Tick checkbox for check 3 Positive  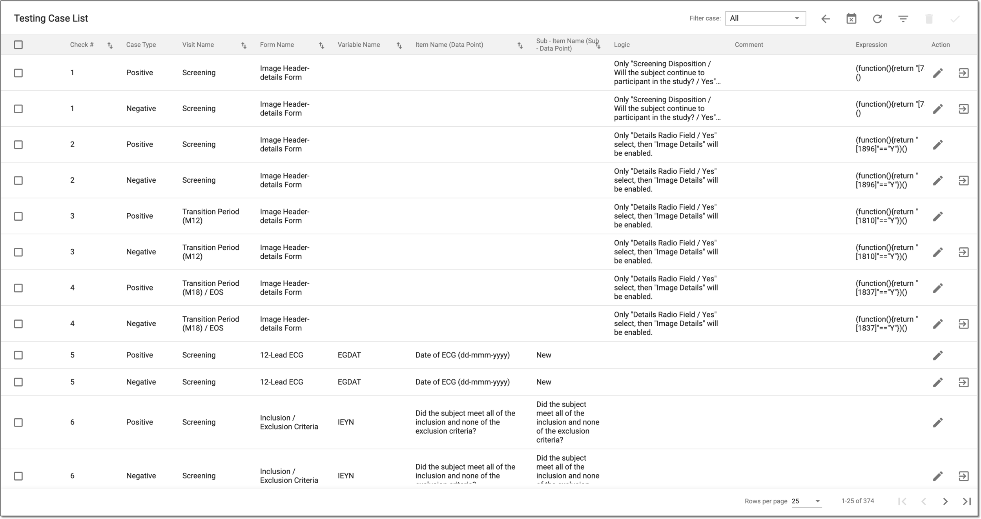coord(18,216)
